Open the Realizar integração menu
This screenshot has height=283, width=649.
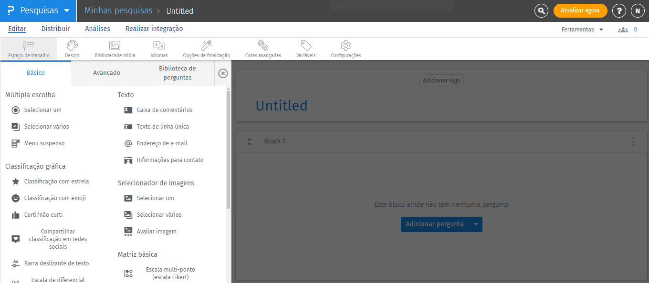point(154,29)
